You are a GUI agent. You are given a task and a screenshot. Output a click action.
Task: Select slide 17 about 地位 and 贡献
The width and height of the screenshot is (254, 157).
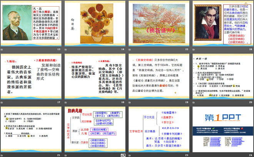[x=31, y=77]
